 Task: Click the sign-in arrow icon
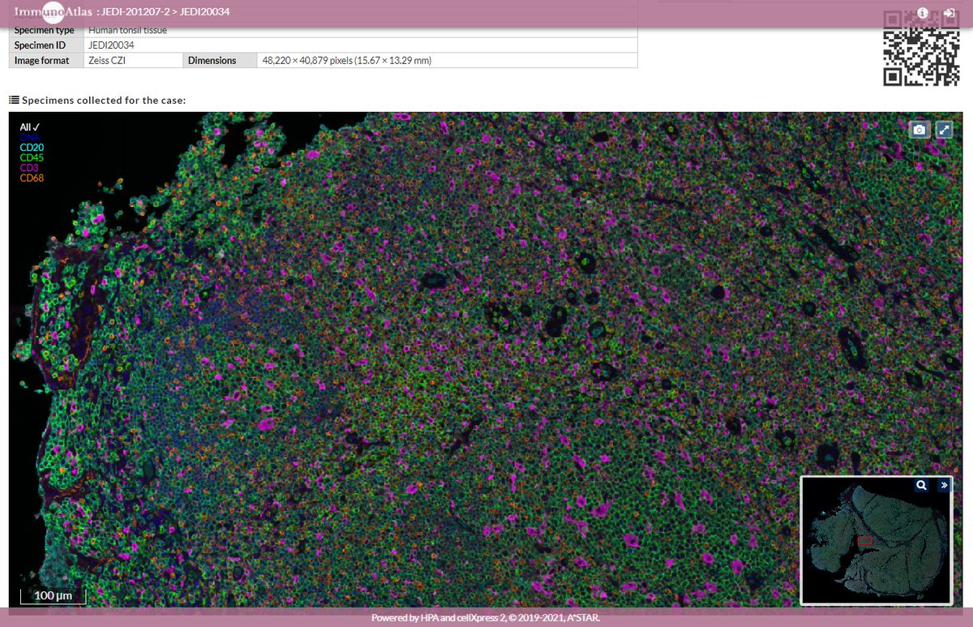pos(949,13)
